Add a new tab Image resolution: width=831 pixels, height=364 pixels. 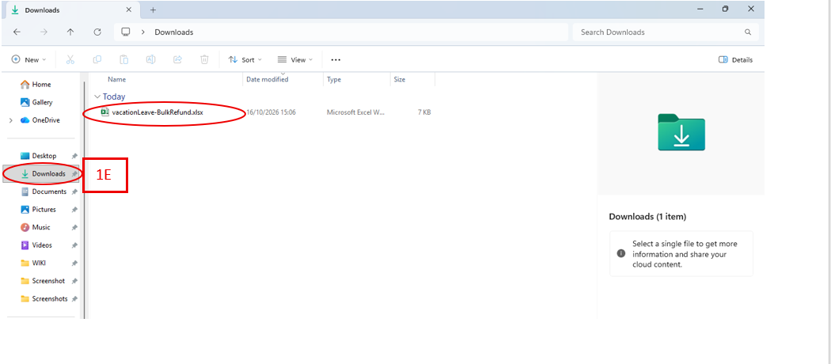(154, 9)
